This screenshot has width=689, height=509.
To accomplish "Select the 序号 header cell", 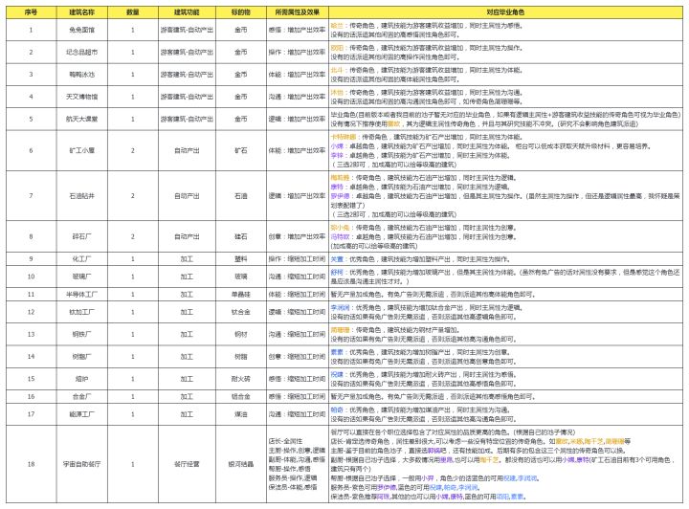I will point(32,12).
